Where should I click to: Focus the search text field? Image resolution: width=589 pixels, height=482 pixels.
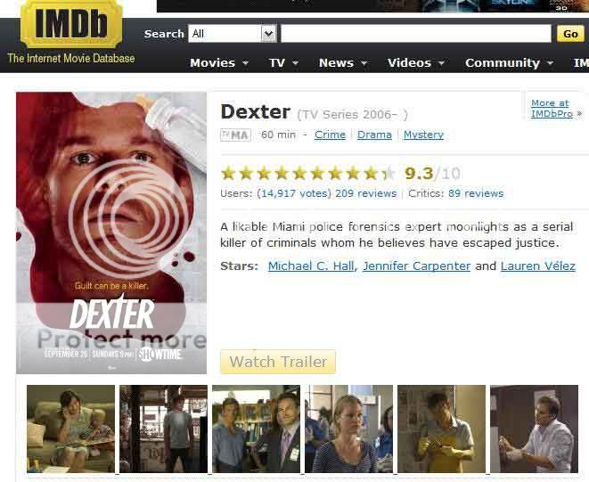tap(416, 34)
